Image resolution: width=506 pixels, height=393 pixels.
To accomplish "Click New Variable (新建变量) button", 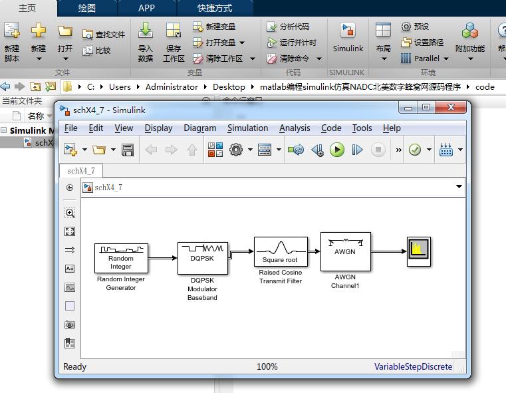I will (x=214, y=27).
